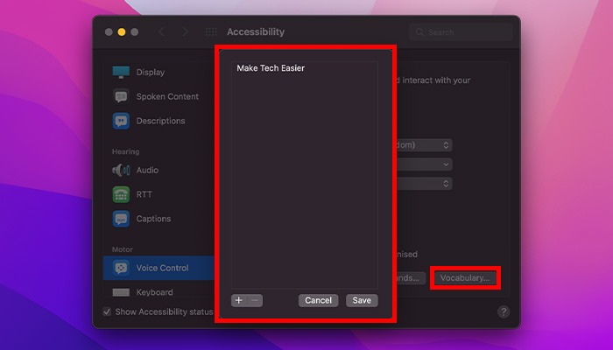
Task: Select Audio in the sidebar
Action: coord(159,170)
